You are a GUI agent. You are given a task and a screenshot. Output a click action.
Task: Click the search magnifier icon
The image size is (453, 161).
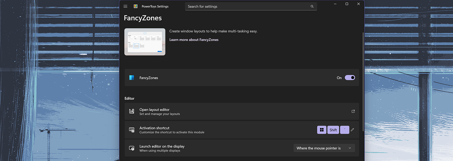point(312,6)
